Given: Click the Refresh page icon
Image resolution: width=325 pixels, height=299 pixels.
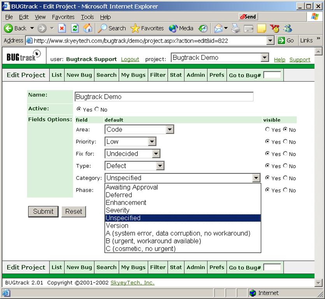Looking at the screenshot, I should [75, 28].
